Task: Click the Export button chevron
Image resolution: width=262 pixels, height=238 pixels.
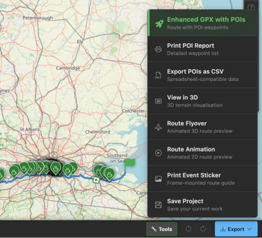Action: point(250,229)
